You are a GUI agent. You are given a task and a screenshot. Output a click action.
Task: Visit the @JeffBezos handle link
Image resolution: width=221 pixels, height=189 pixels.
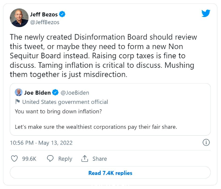tap(45, 22)
